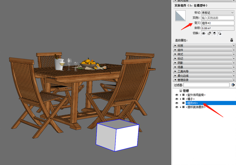Toggle visibility of 酒杯装饰摆件 component
This screenshot has height=165, width=236.
[177, 107]
